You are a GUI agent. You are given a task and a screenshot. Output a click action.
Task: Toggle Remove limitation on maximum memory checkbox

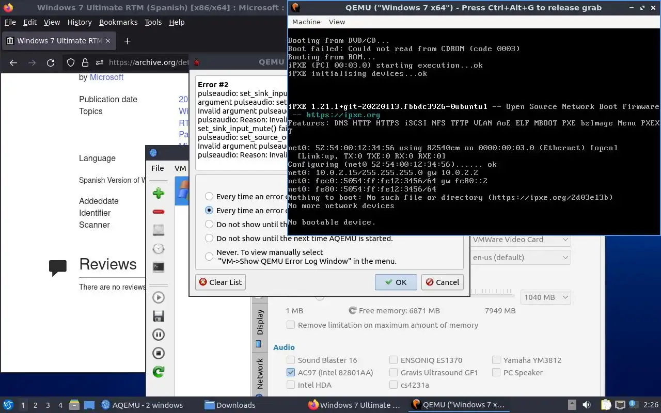point(291,325)
